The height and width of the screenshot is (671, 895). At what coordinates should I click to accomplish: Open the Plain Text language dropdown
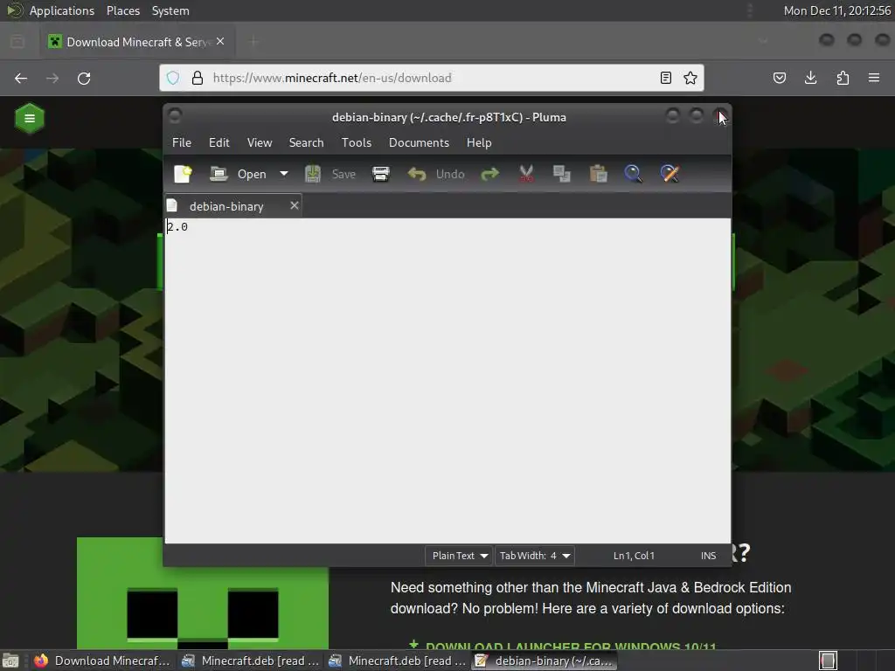[459, 556]
